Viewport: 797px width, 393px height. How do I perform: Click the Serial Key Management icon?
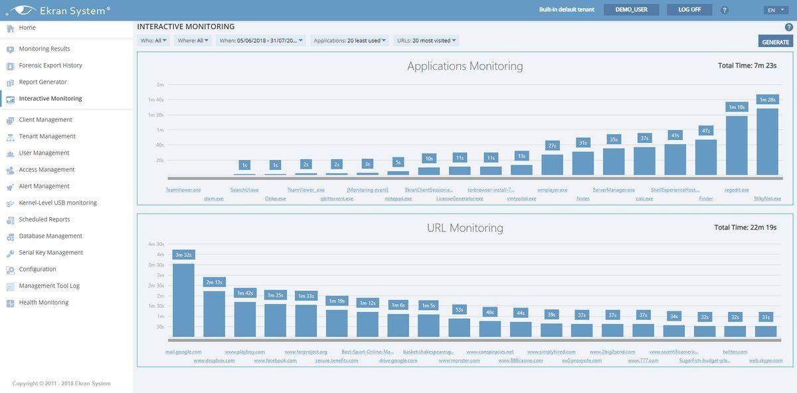click(x=10, y=253)
